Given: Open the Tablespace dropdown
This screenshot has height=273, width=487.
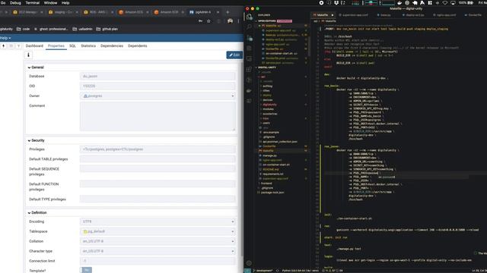Looking at the screenshot, I should pyautogui.click(x=158, y=231).
